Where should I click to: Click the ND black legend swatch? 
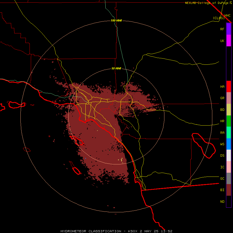point(229,201)
